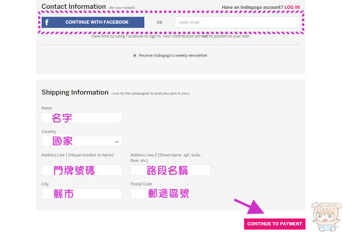Click the 'Postal Code' label
This screenshot has width=343, height=232.
click(x=141, y=184)
